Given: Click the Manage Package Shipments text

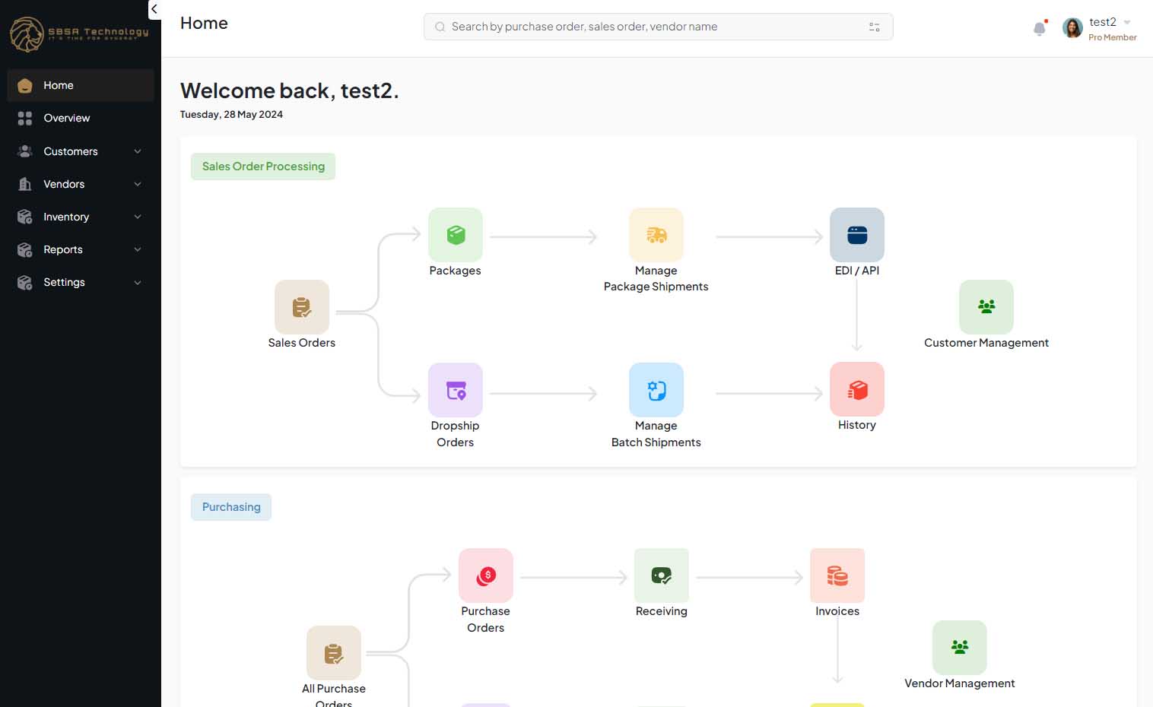Looking at the screenshot, I should tap(656, 279).
